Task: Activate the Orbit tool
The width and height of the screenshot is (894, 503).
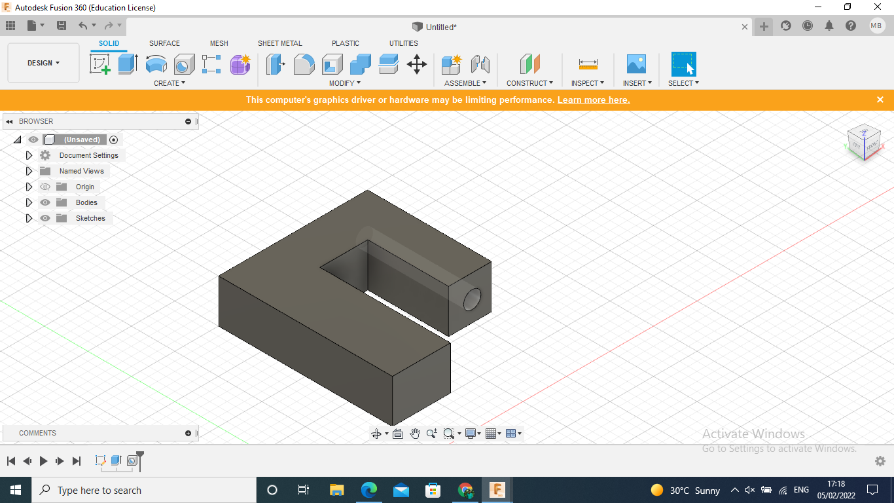Action: (376, 433)
